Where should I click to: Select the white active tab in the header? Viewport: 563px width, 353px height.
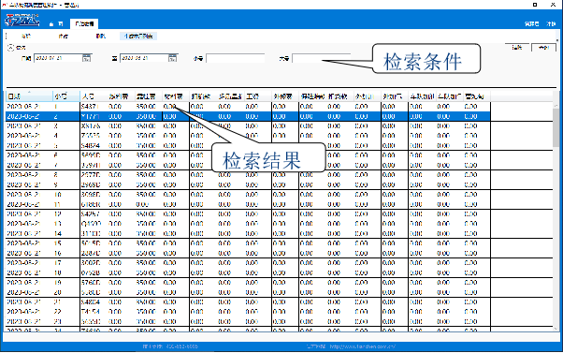pos(84,23)
